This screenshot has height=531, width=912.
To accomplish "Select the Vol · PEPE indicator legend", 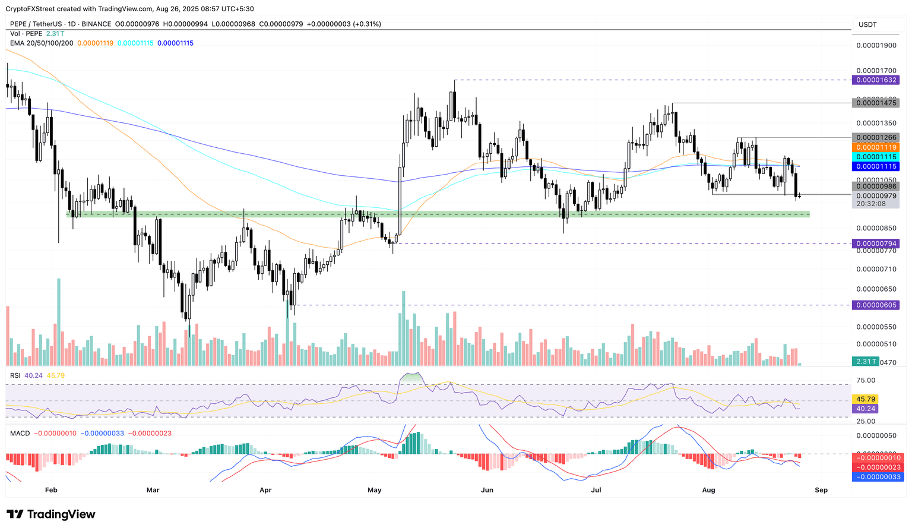I will (26, 34).
